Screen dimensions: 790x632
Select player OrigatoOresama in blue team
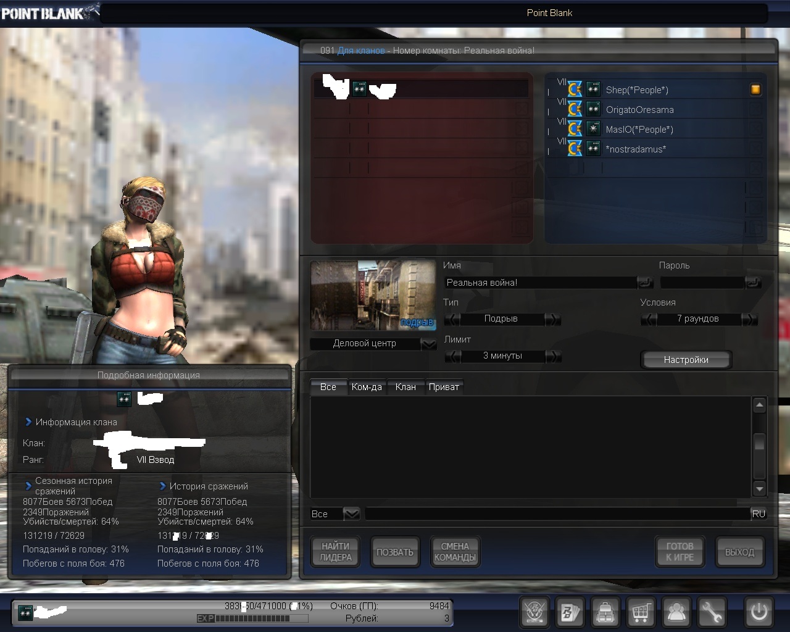(640, 110)
